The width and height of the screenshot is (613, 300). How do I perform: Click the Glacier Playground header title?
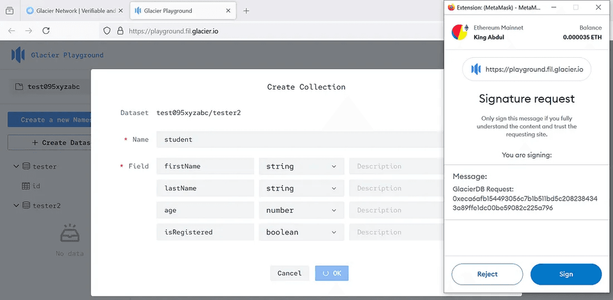67,55
